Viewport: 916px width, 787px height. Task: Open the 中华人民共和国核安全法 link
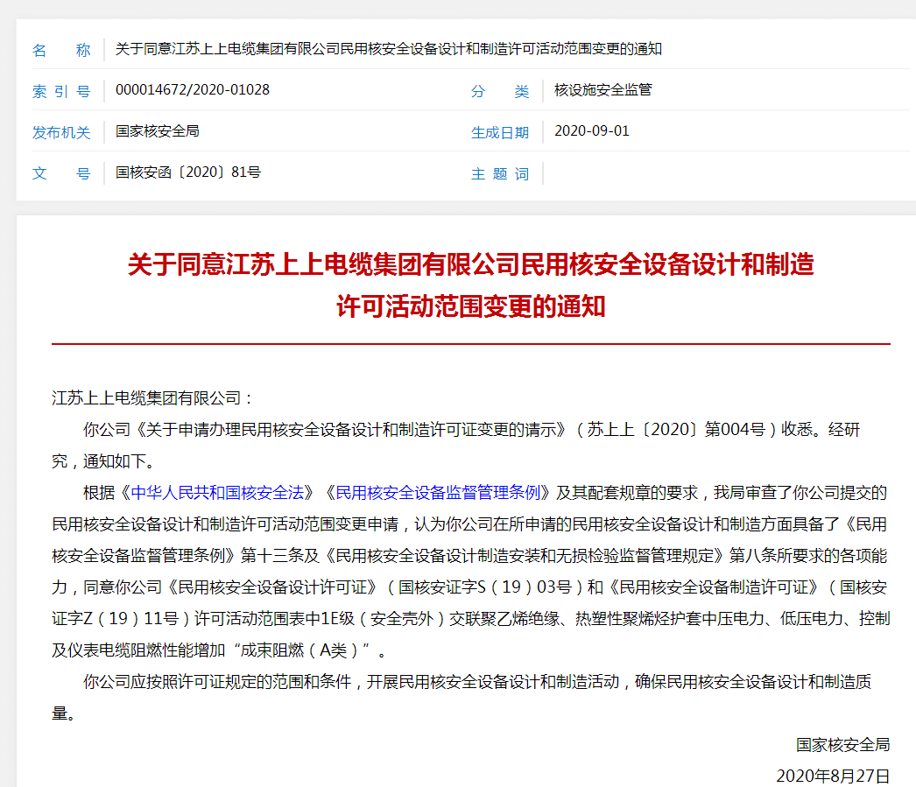[x=217, y=492]
